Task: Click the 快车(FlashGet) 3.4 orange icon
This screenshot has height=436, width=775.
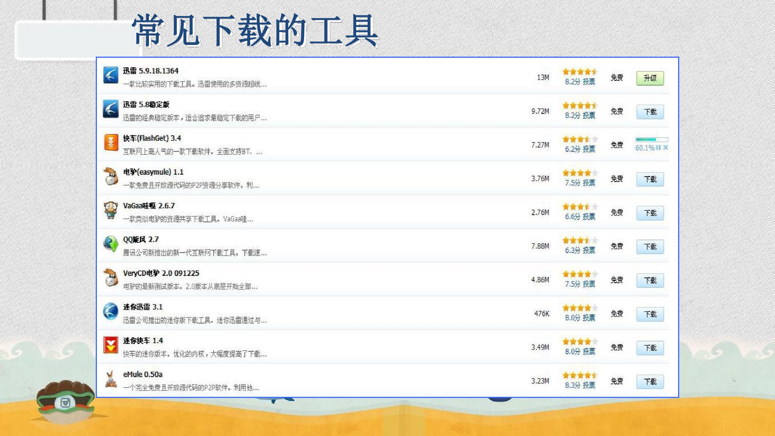Action: [x=111, y=142]
